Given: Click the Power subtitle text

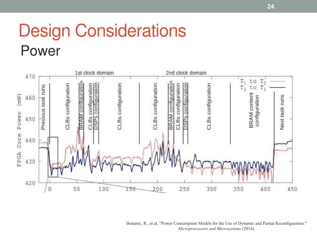Looking at the screenshot, I should coord(41,51).
